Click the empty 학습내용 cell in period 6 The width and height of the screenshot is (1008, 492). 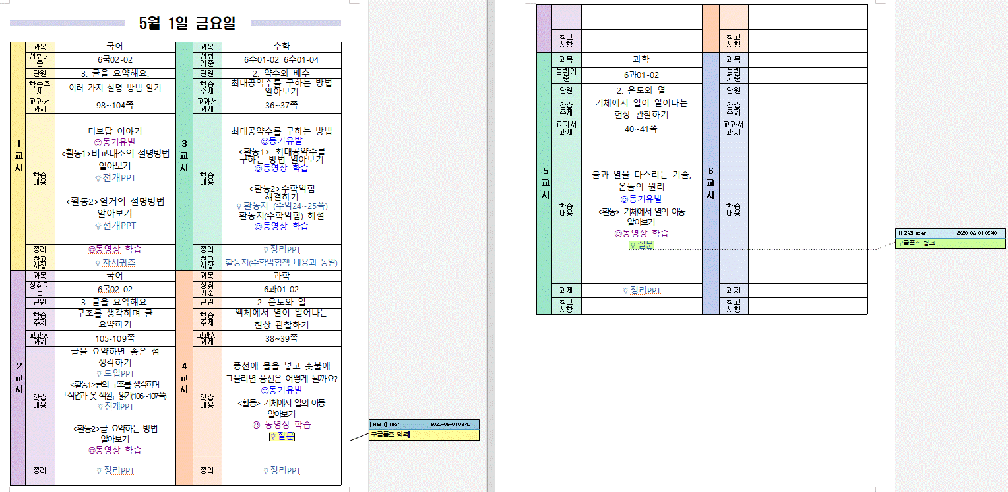coord(808,210)
